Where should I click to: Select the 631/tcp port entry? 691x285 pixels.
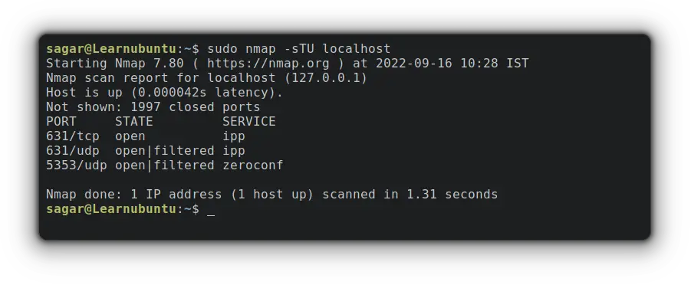point(73,136)
